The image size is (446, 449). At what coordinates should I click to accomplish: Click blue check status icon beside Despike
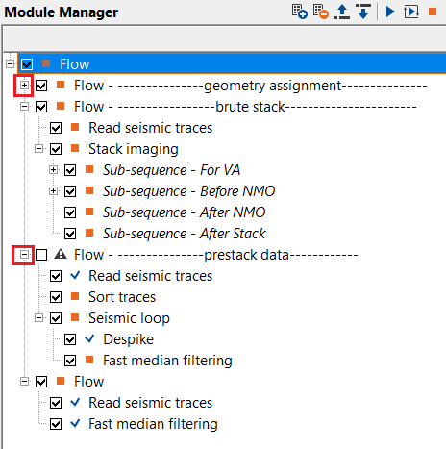click(x=89, y=338)
